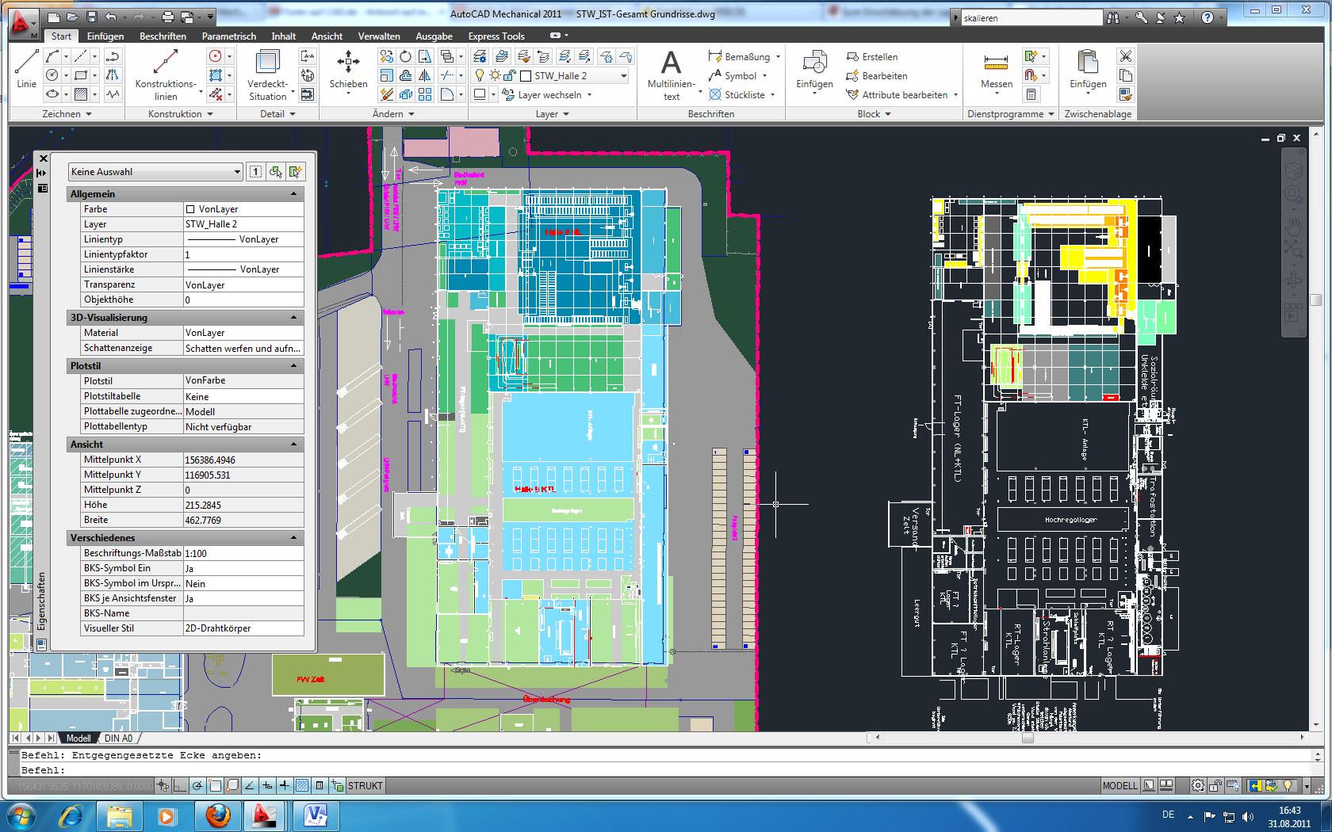Open the calculator icon in Dienstprogramme
The width and height of the screenshot is (1332, 832).
point(1031,94)
